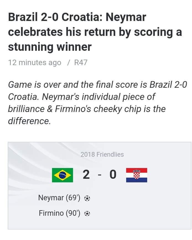Click the Brazil flag icon
192x240 pixels.
(x=63, y=175)
